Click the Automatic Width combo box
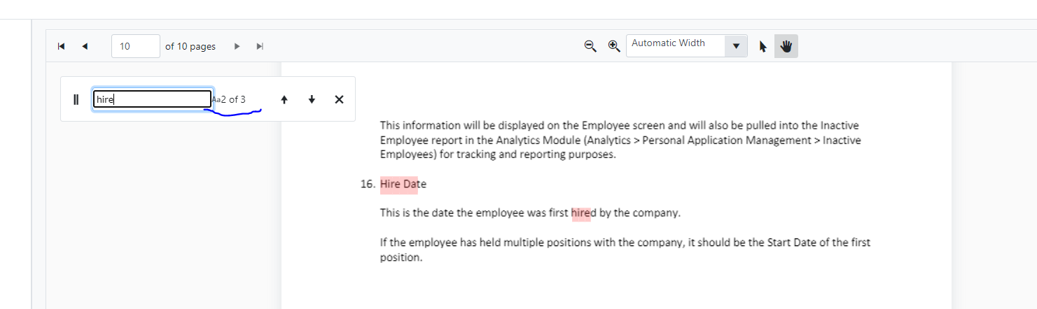The width and height of the screenshot is (1037, 309). tap(675, 46)
